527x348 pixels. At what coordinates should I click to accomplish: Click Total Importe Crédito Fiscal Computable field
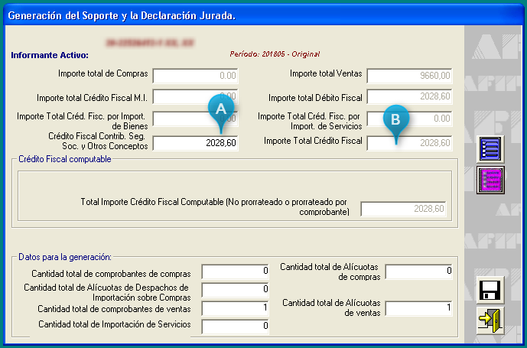pos(403,210)
